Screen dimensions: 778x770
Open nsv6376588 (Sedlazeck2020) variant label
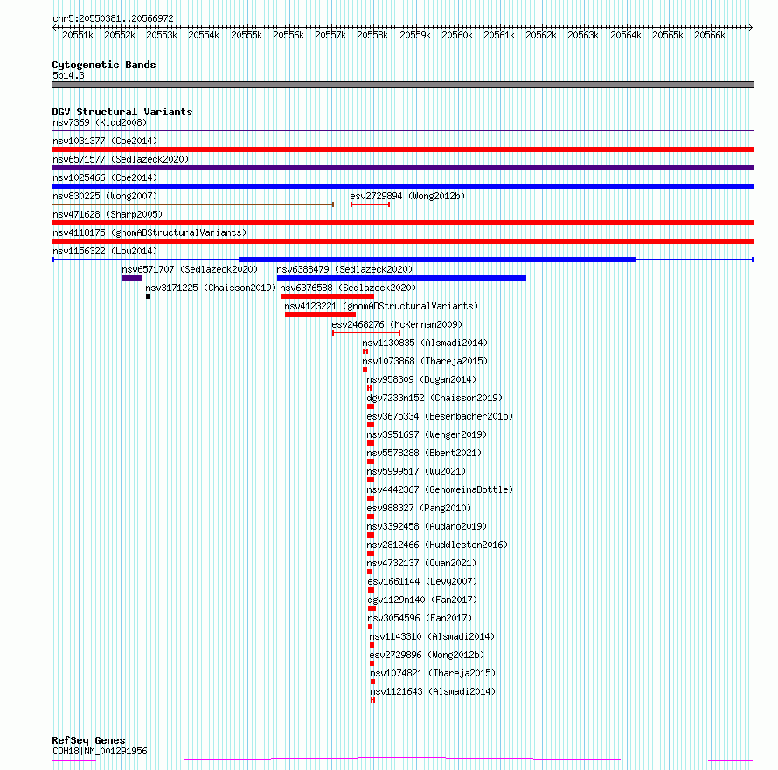click(x=348, y=288)
